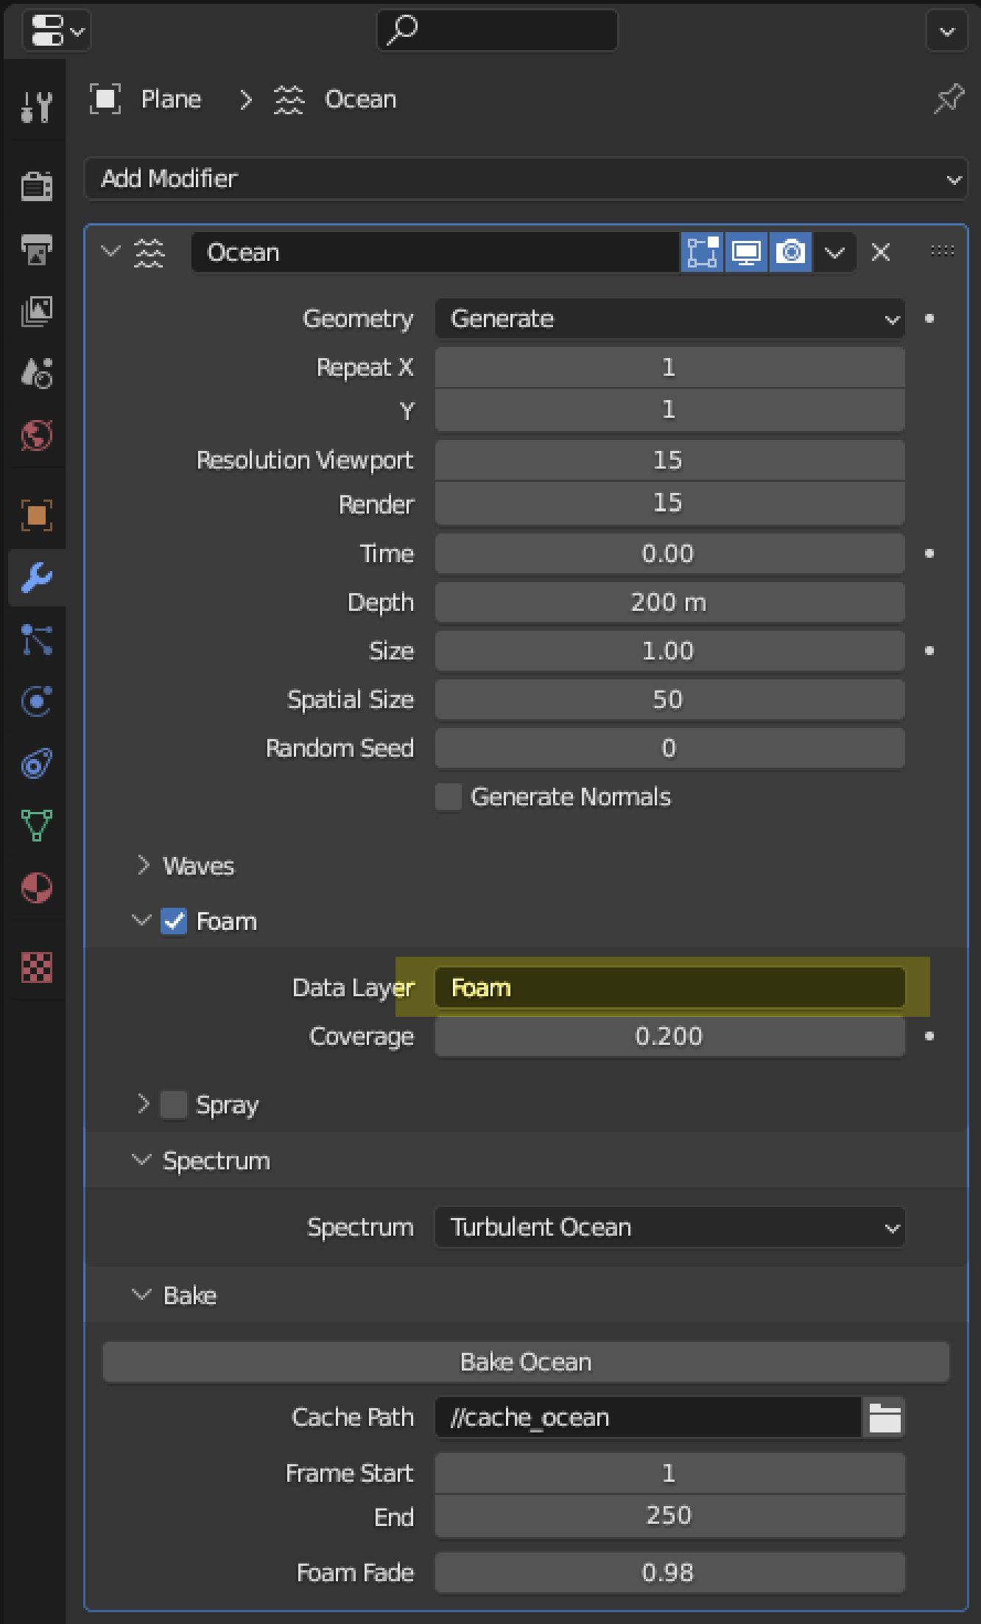Click the modifier drag handle grip

tap(942, 251)
